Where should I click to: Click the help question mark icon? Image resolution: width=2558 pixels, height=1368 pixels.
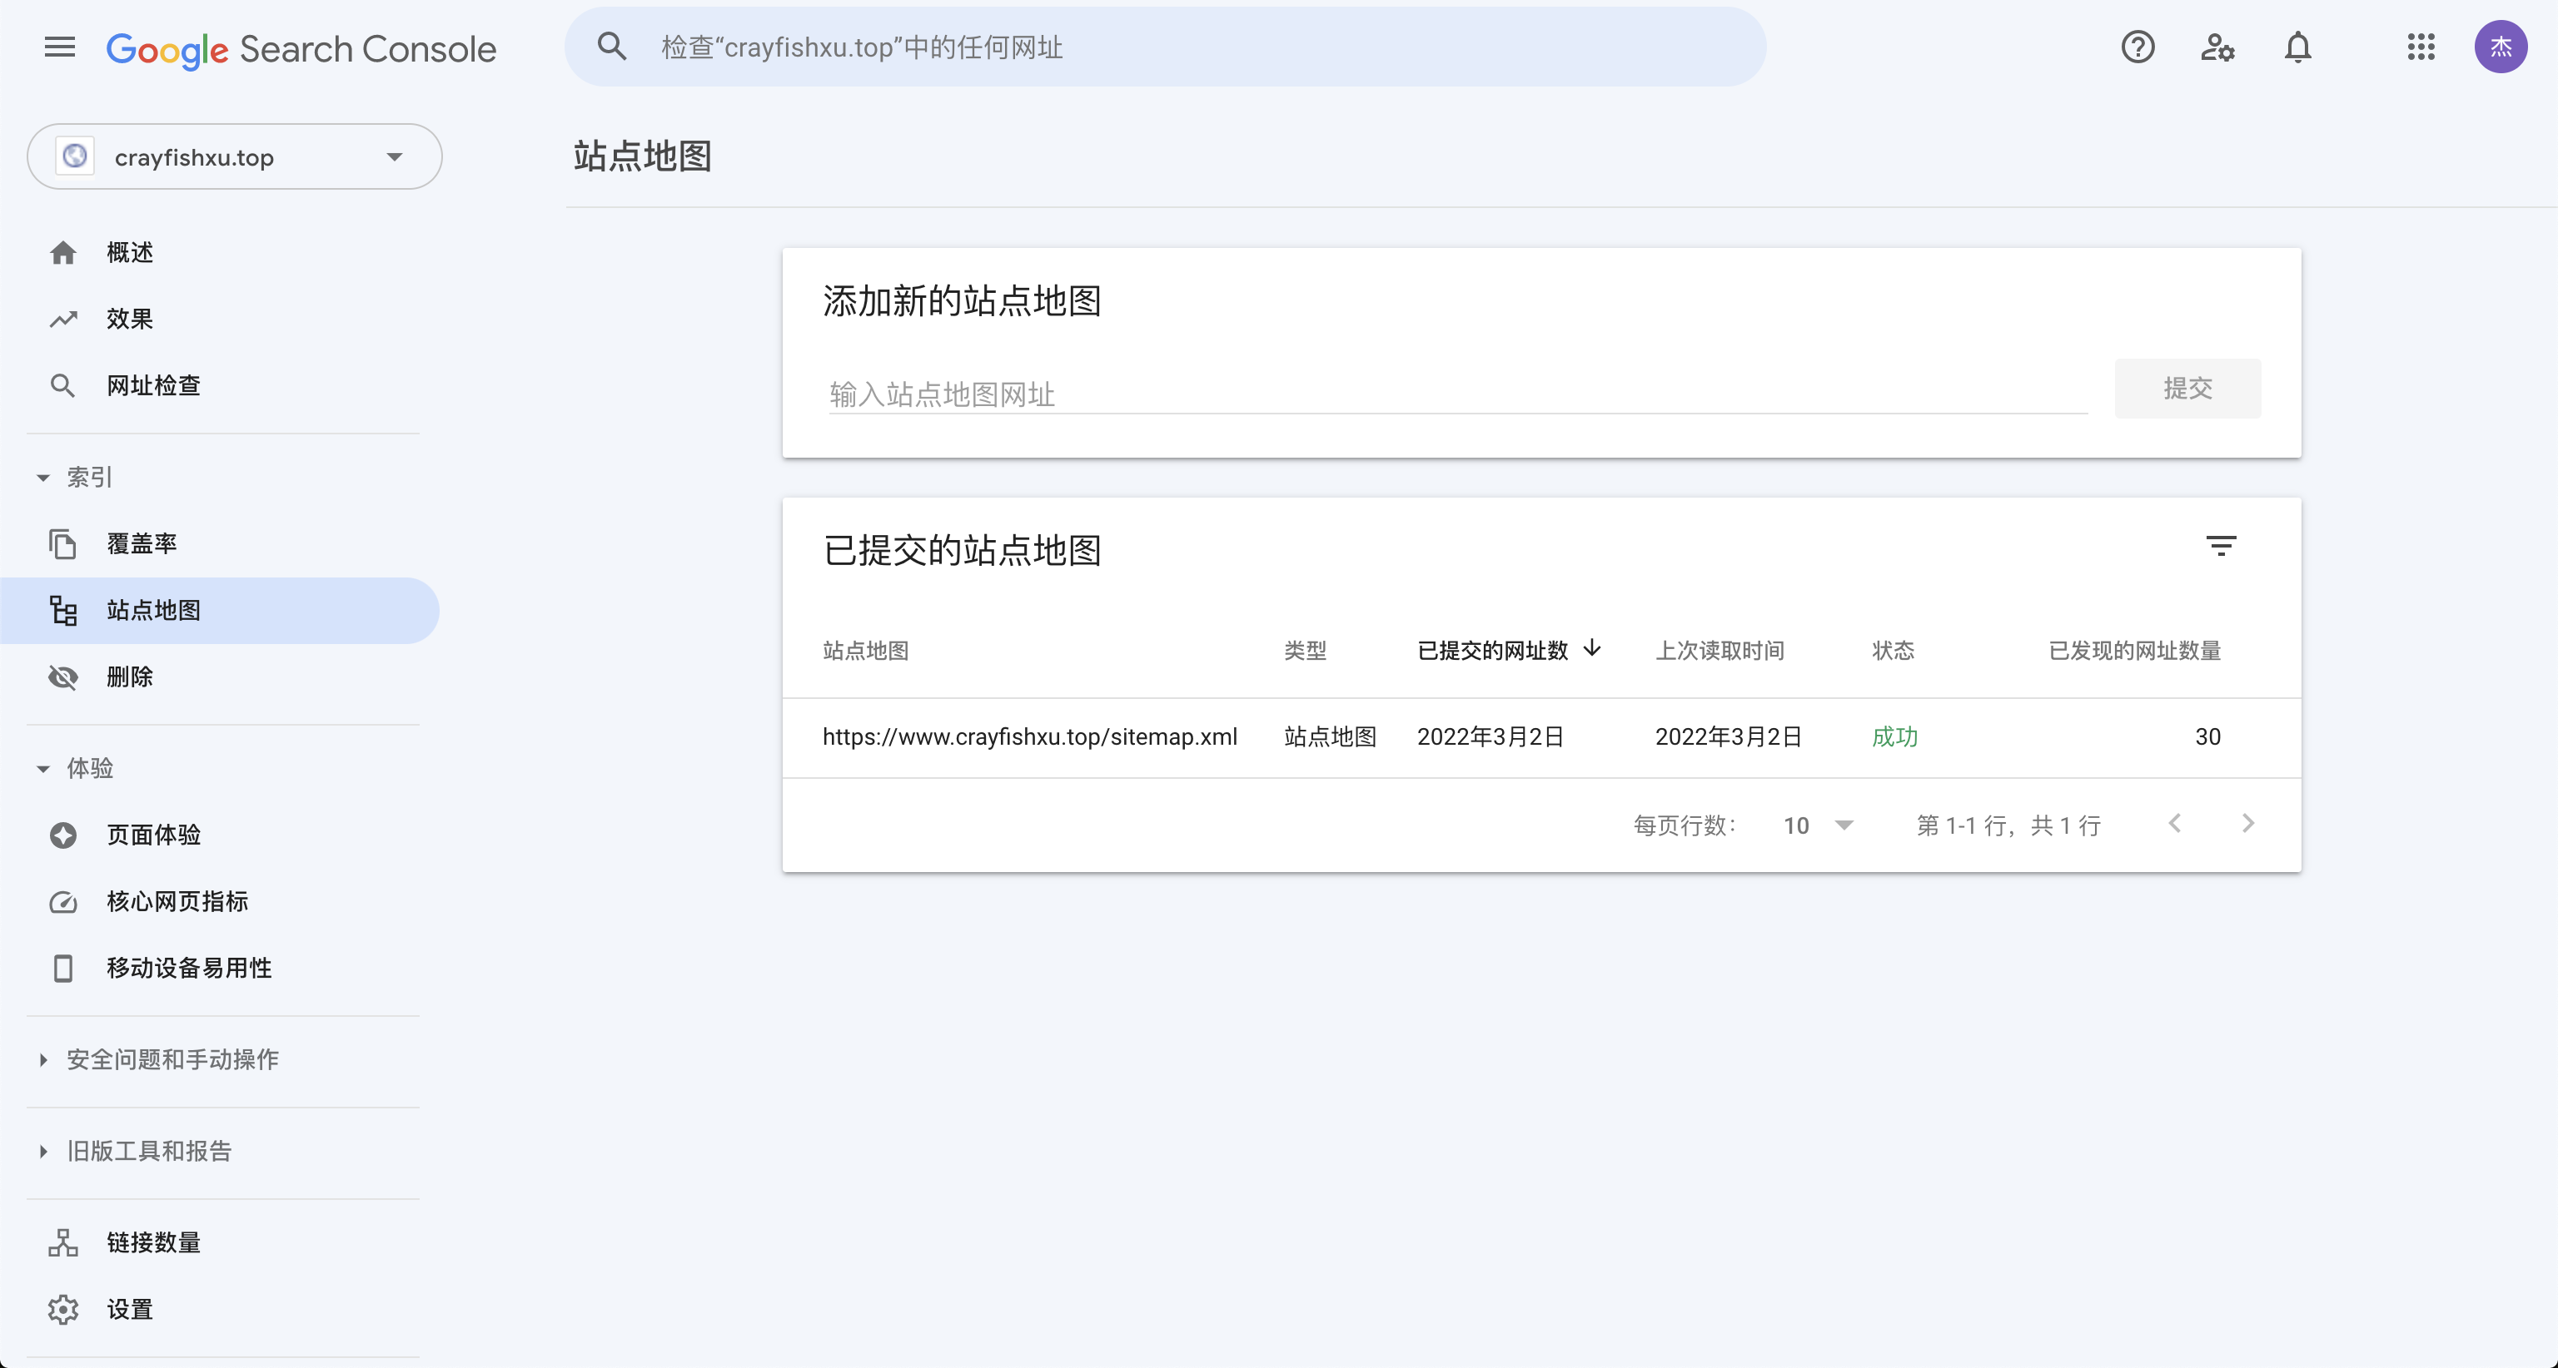point(2137,47)
